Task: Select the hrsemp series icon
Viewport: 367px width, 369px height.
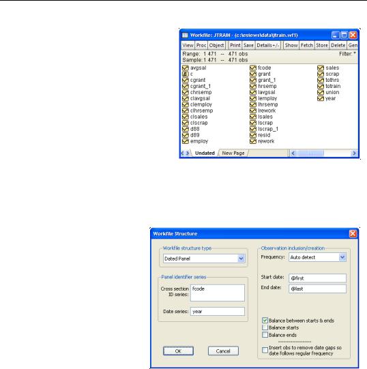Action: coord(253,86)
